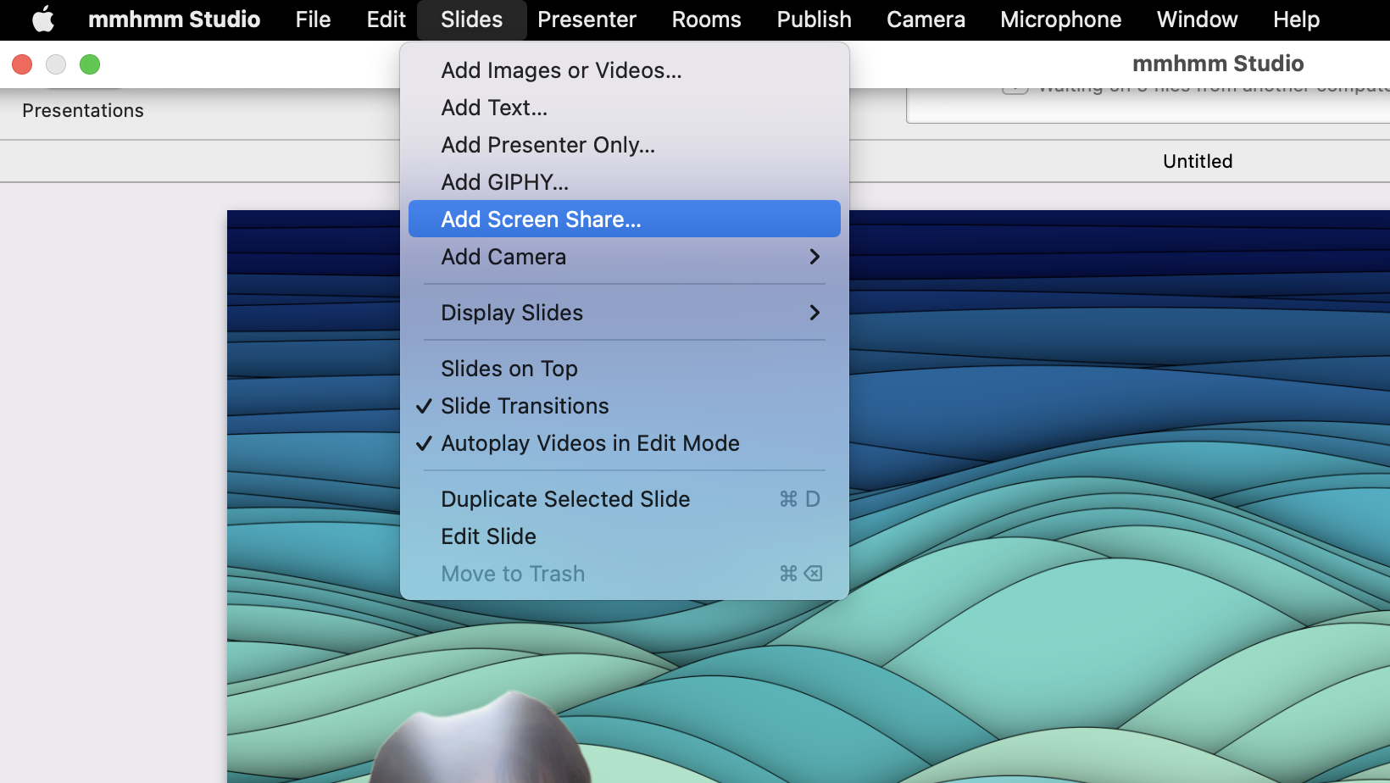Choose Duplicate Selected Slide
The height and width of the screenshot is (783, 1390).
pos(625,499)
